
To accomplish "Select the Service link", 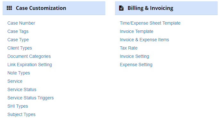I will [15, 81].
